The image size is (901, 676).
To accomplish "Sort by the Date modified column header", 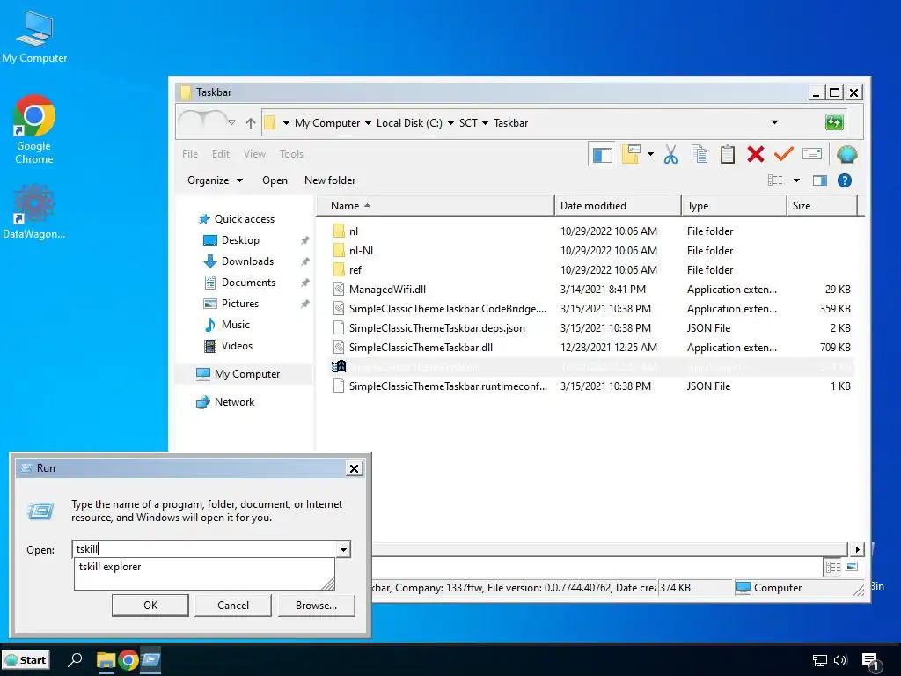I will [x=618, y=206].
